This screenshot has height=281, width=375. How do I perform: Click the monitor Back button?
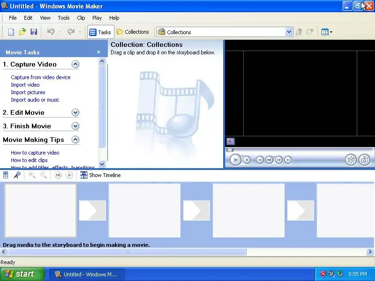(260, 160)
